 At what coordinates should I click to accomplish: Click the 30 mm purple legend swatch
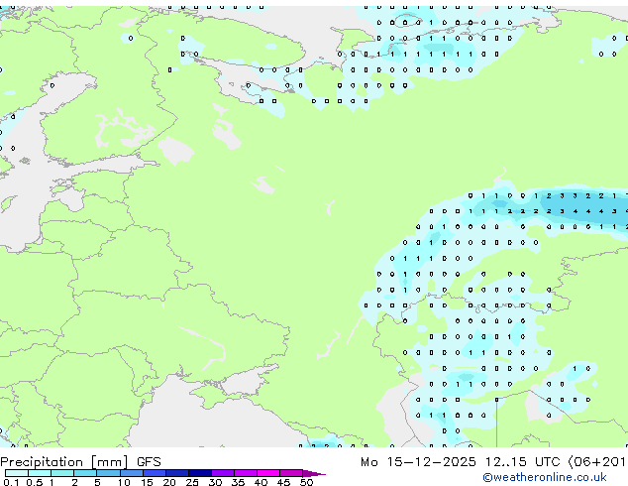pos(223,473)
